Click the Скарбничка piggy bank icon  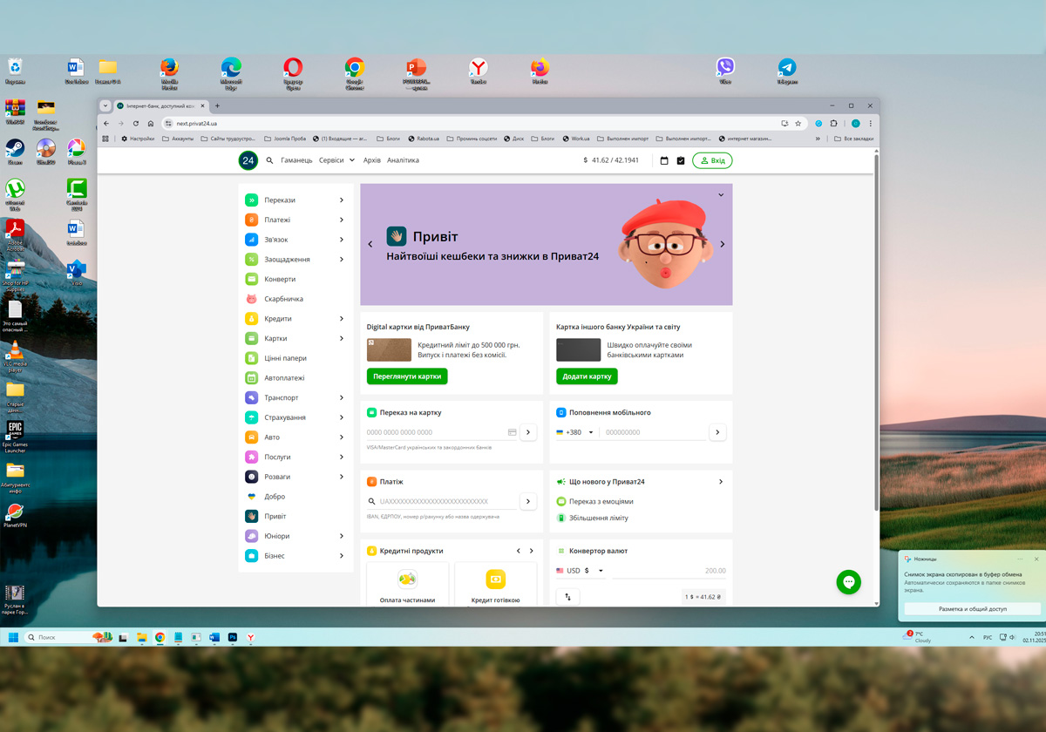[251, 299]
